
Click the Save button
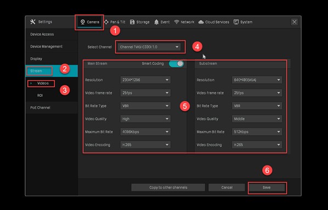(267, 187)
